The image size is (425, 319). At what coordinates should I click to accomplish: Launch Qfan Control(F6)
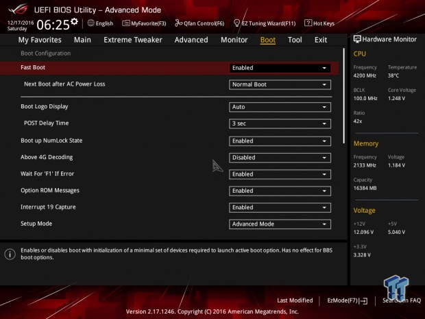click(x=199, y=23)
